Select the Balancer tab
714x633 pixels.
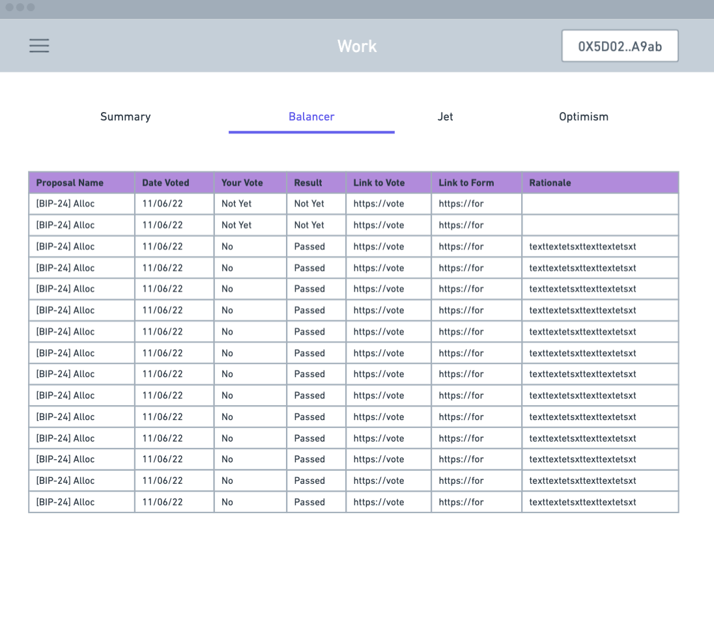click(x=311, y=117)
